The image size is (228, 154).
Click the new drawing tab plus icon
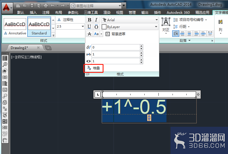coord(48,48)
